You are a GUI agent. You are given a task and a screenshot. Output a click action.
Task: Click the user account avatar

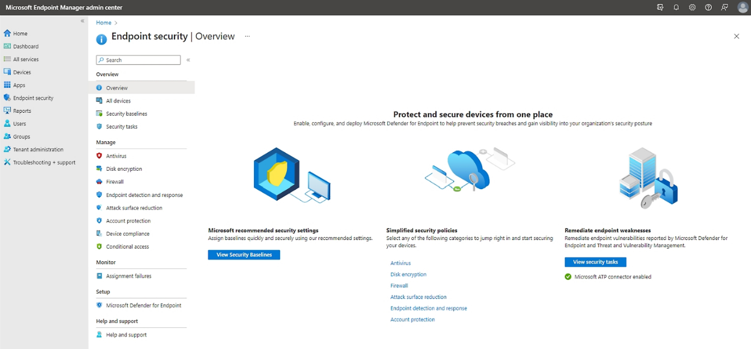coord(742,8)
